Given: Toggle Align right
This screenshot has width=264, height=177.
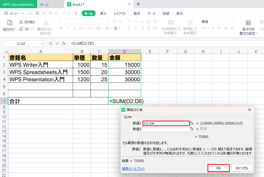Looking at the screenshot, I should 142,28.
